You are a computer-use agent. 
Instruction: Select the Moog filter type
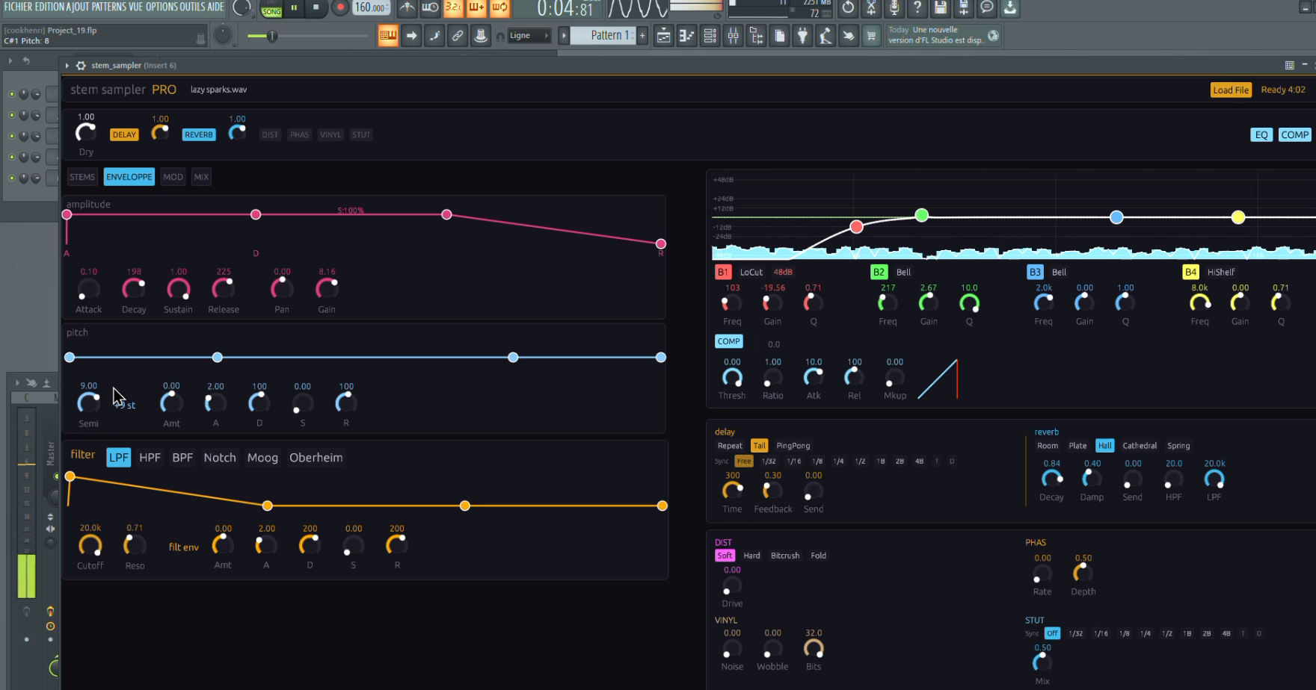pos(262,458)
